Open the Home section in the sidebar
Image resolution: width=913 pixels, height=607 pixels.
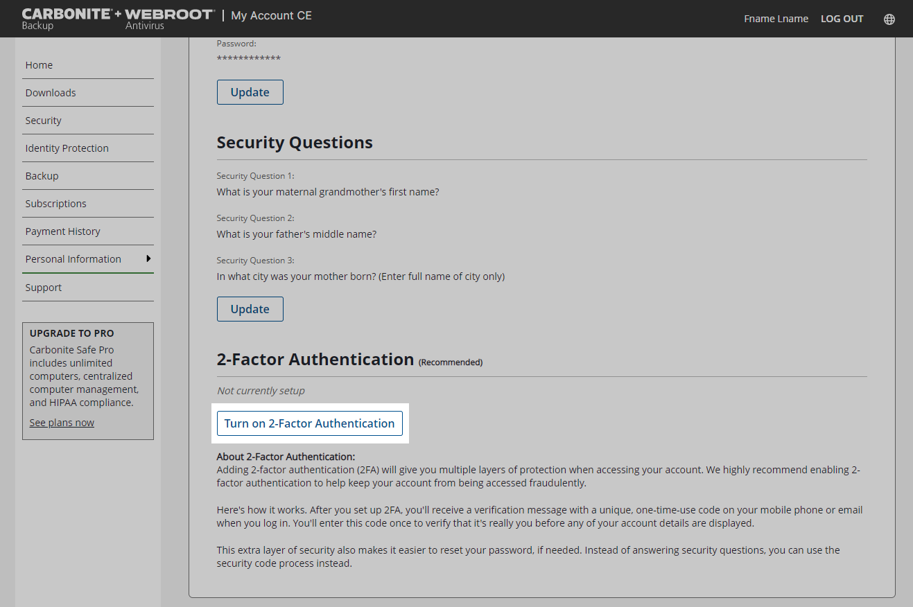(39, 64)
